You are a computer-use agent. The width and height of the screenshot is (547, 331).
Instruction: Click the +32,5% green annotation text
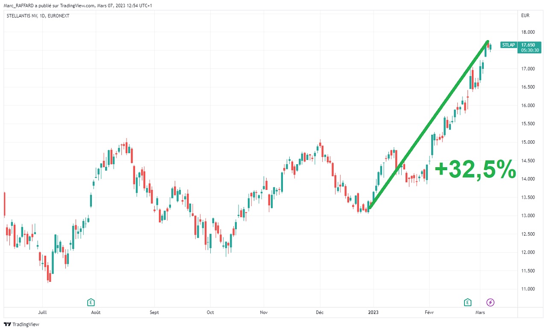point(475,170)
